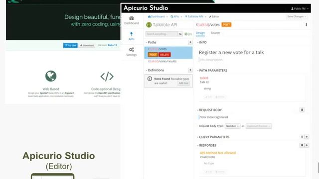Click the TalkVote API round logo icon

pos(149,25)
